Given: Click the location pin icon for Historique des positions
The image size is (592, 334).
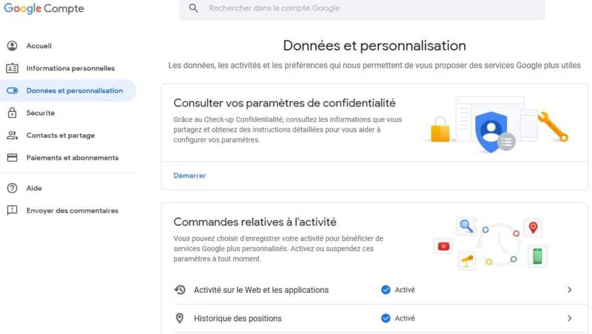Looking at the screenshot, I should pos(180,318).
